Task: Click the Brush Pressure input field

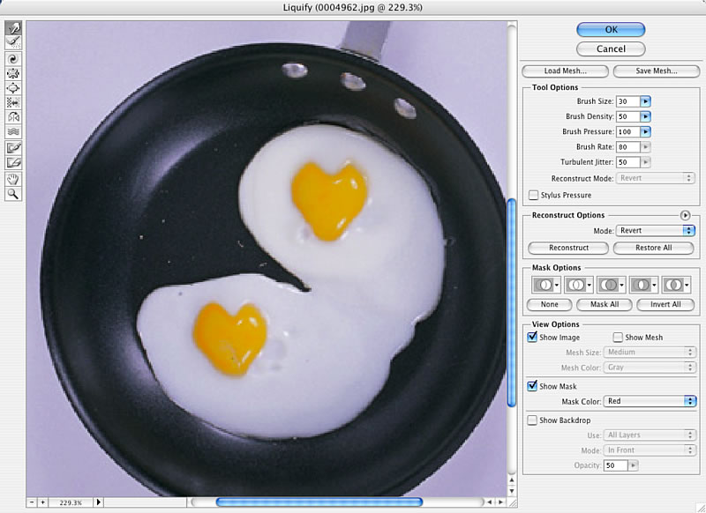Action: (628, 131)
